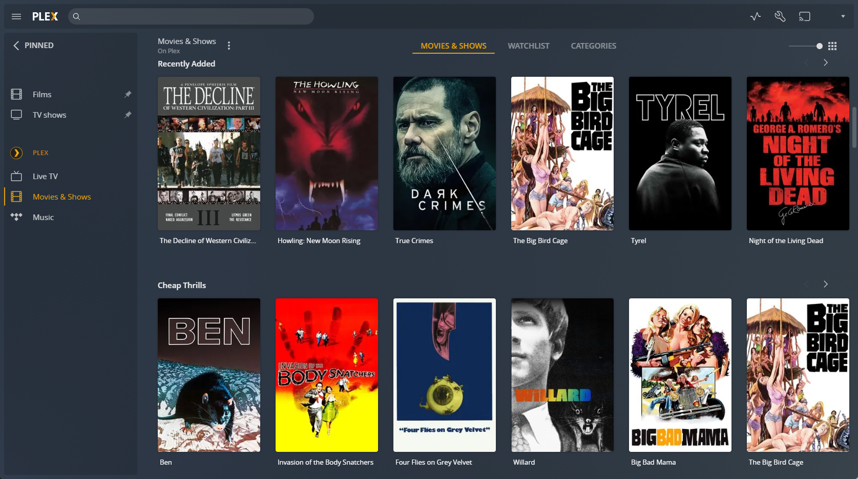Open the account dropdown arrow

843,16
